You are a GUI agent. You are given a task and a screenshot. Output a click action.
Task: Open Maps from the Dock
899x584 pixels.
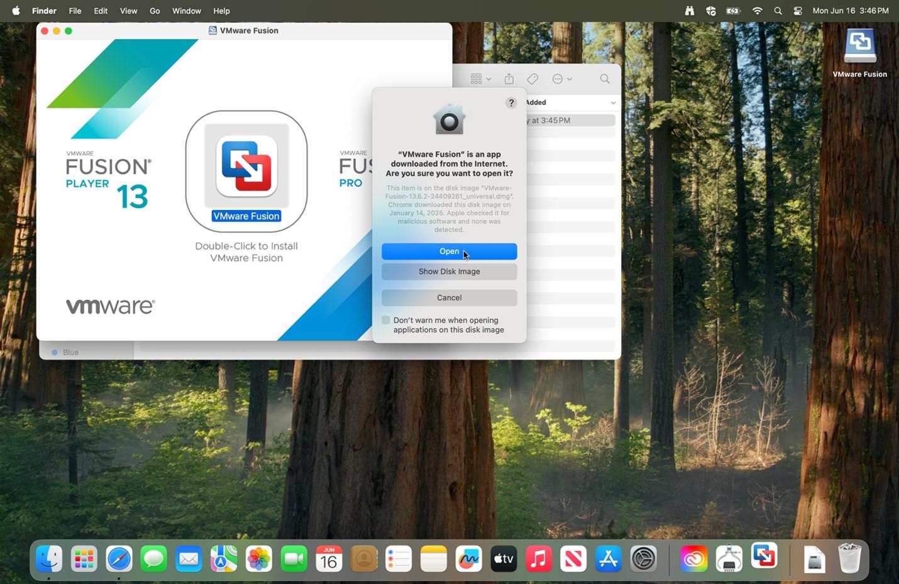coord(224,558)
